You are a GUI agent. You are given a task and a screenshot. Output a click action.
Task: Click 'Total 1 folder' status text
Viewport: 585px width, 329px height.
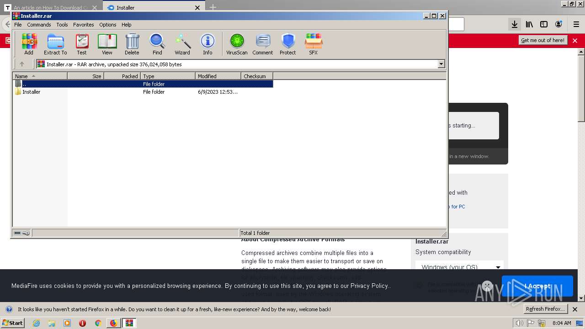point(255,233)
